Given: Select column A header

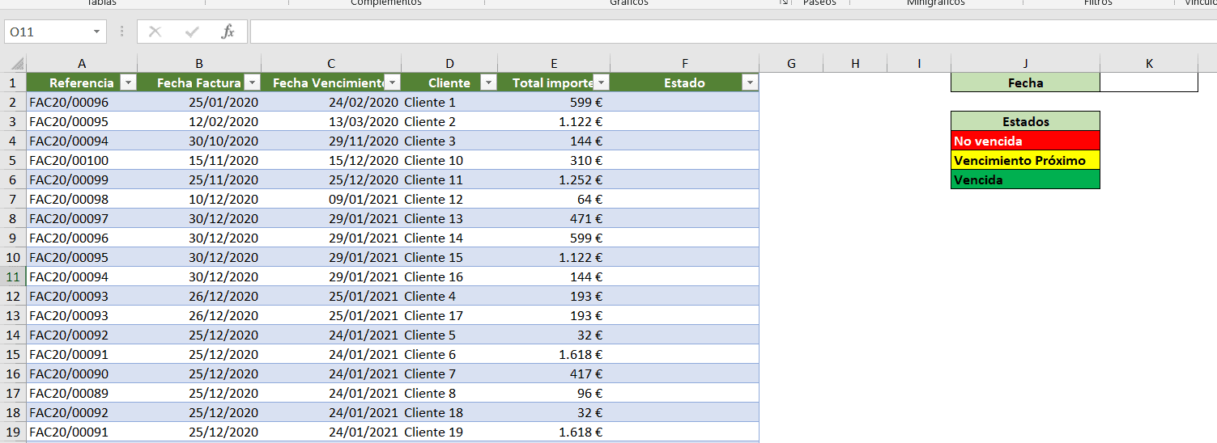Looking at the screenshot, I should point(82,63).
